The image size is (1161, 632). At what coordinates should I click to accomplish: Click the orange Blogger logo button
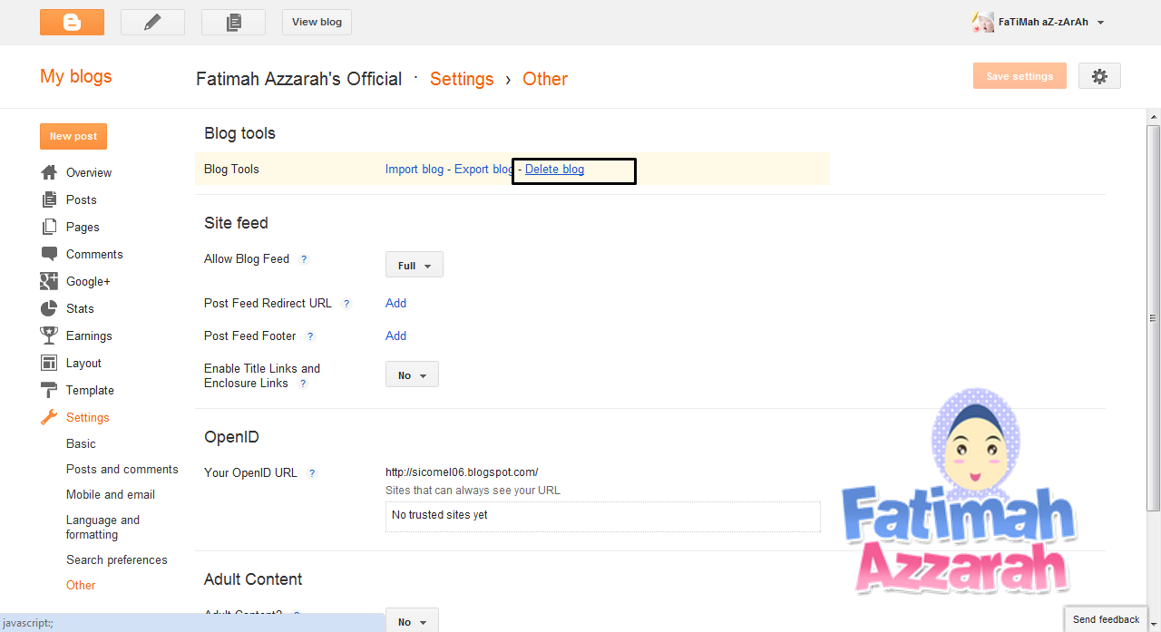tap(72, 22)
